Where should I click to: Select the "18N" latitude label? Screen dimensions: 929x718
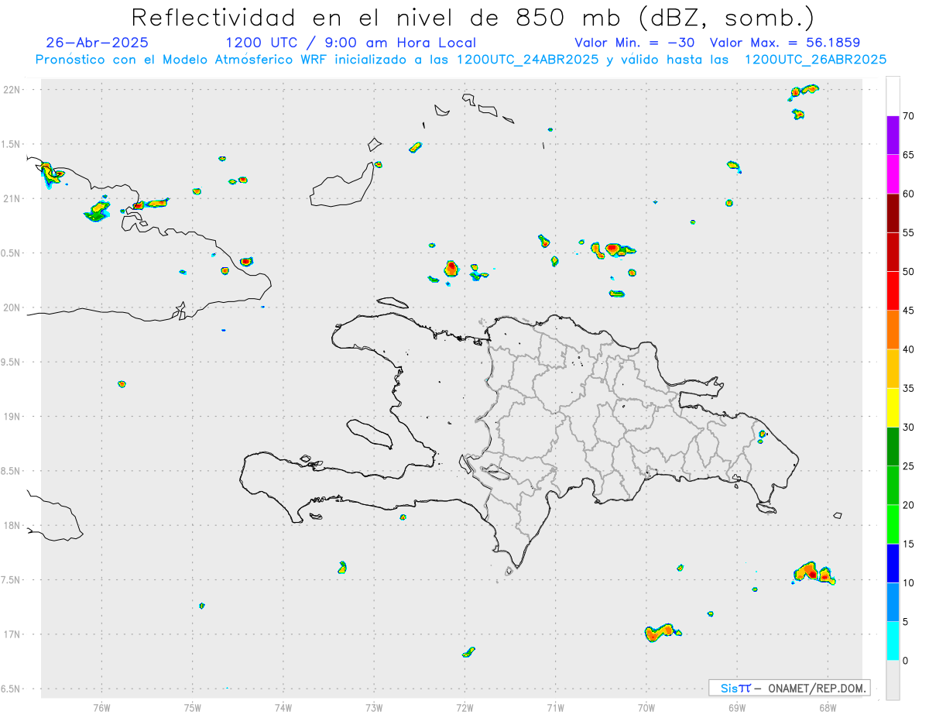tap(12, 525)
